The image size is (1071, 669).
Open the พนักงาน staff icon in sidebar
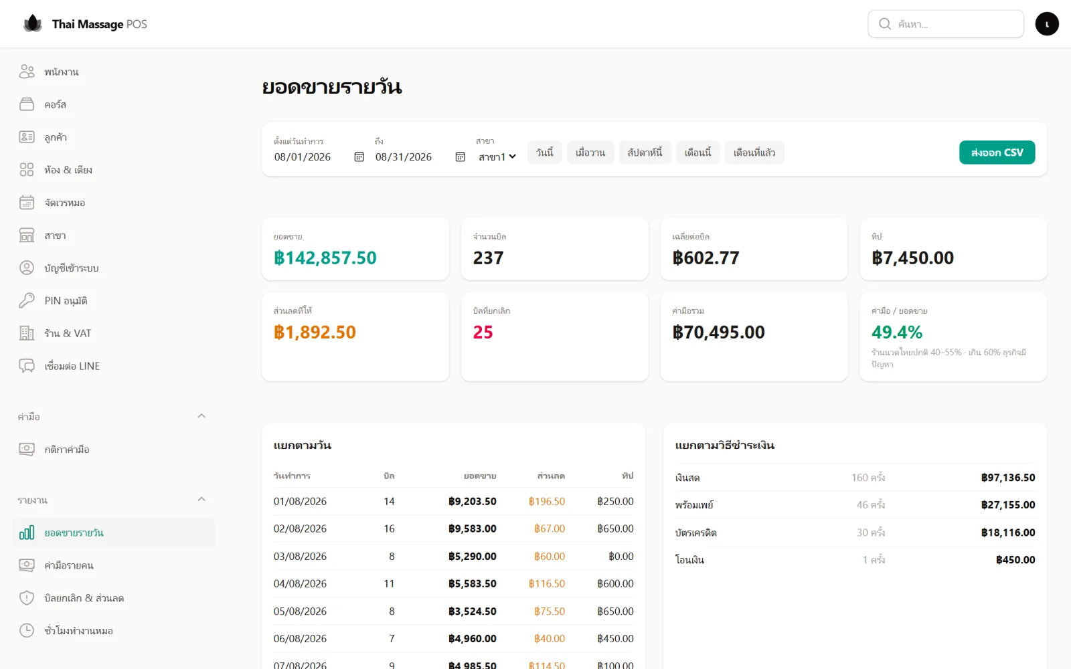[27, 72]
